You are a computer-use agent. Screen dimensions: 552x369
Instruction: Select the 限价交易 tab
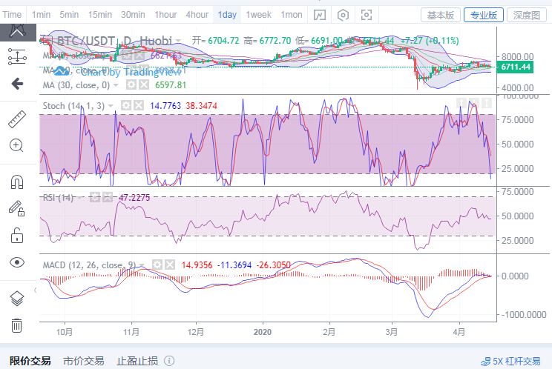30,361
